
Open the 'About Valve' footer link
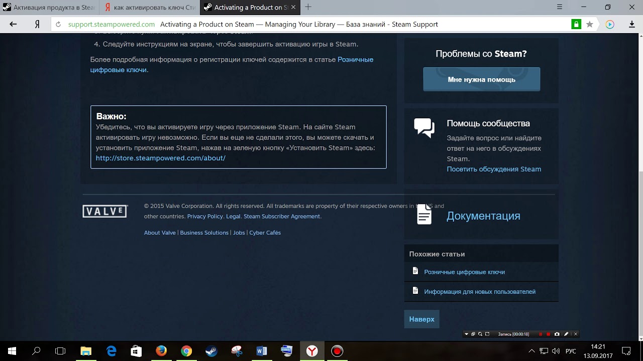pos(160,233)
